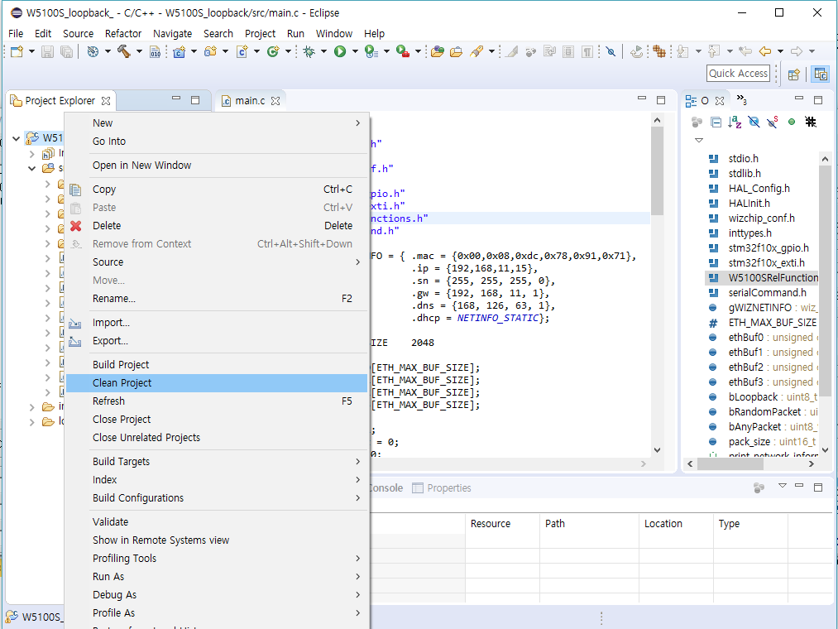Click the green Debug bug icon
Viewport: 838px width, 629px height.
pos(309,51)
